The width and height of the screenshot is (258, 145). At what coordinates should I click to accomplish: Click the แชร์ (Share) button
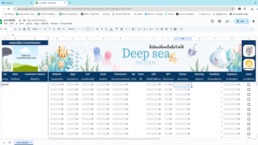pyautogui.click(x=240, y=21)
